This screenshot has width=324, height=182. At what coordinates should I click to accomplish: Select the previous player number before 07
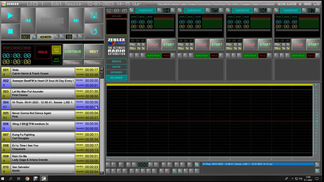tap(305, 10)
